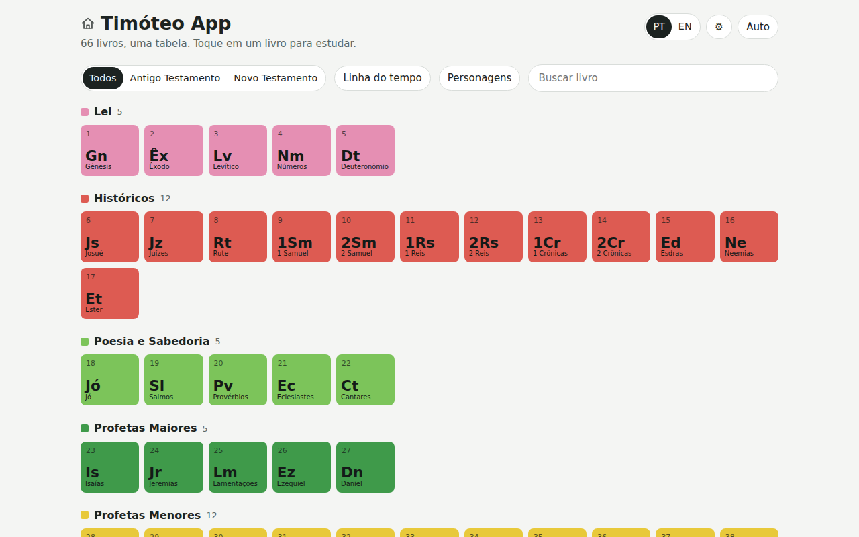
Task: Open the Josué book tile
Action: click(x=109, y=237)
